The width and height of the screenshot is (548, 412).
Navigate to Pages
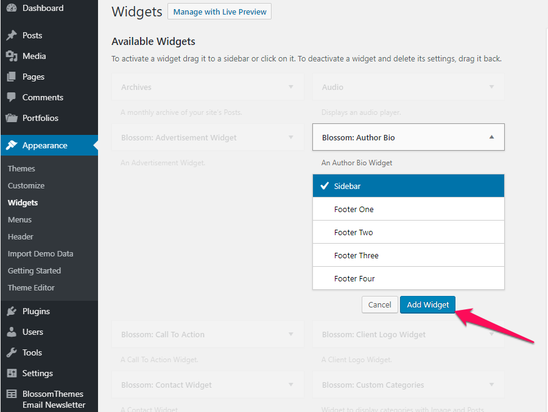[33, 77]
